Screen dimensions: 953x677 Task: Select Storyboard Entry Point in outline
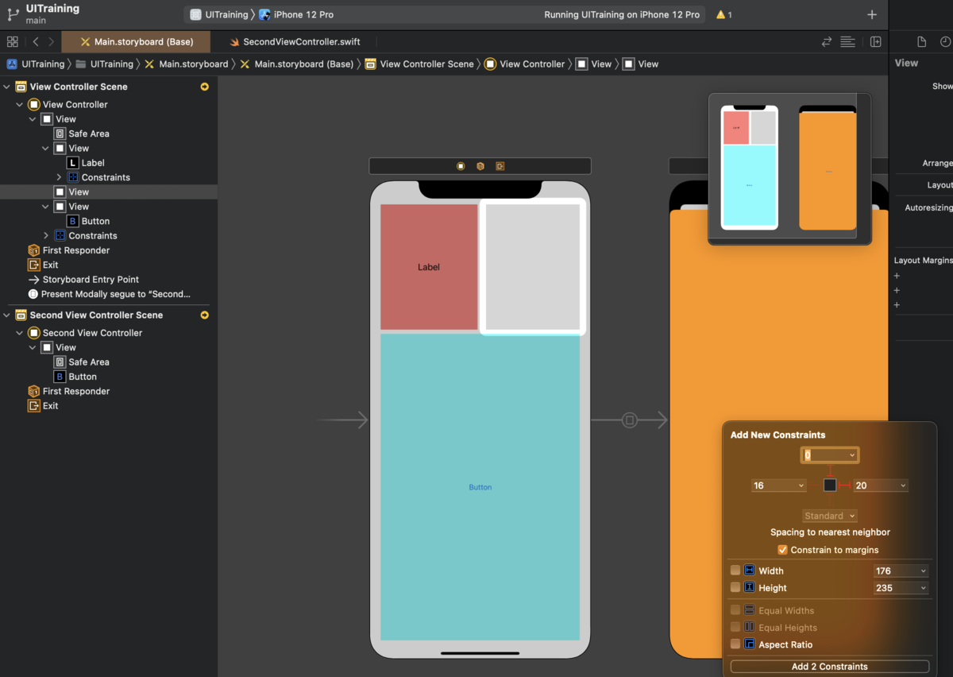click(x=108, y=280)
